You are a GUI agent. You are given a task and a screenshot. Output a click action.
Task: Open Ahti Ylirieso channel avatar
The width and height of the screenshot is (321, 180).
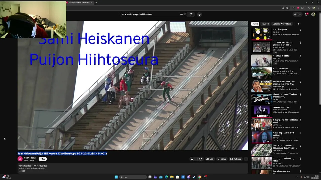pyautogui.click(x=20, y=159)
